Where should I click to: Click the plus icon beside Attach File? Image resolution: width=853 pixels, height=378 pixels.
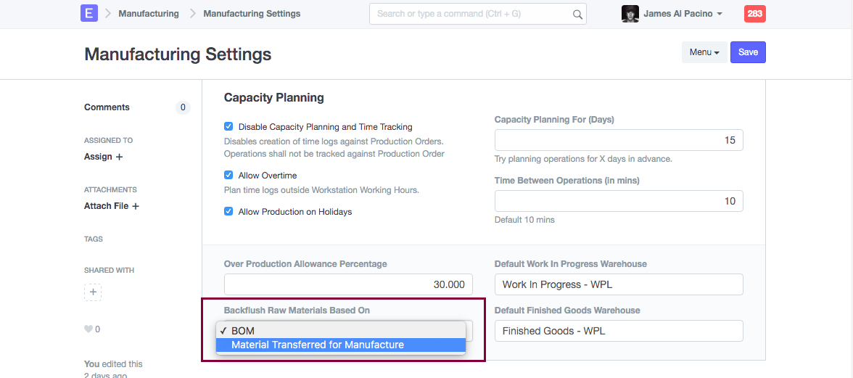click(136, 206)
